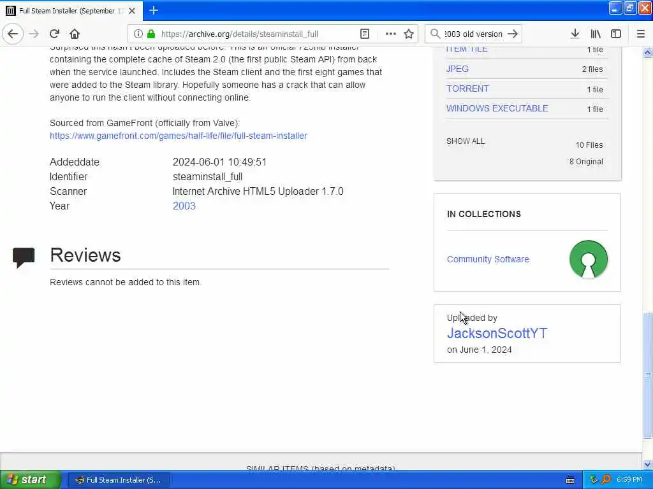Show the sidebars panel
Viewport: 653px width, 489px height.
click(616, 34)
